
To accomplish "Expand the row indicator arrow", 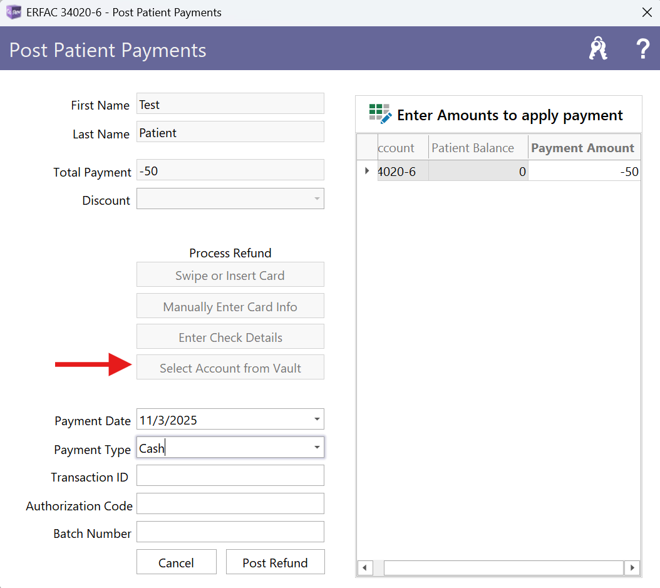I will pos(367,171).
